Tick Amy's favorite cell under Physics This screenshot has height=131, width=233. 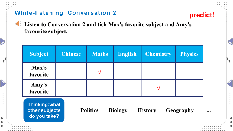[x=189, y=88]
